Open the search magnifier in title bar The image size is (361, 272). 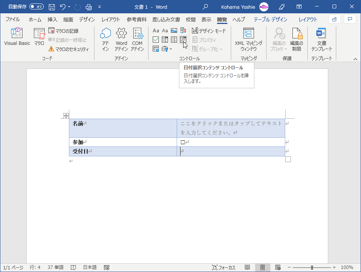pos(205,7)
